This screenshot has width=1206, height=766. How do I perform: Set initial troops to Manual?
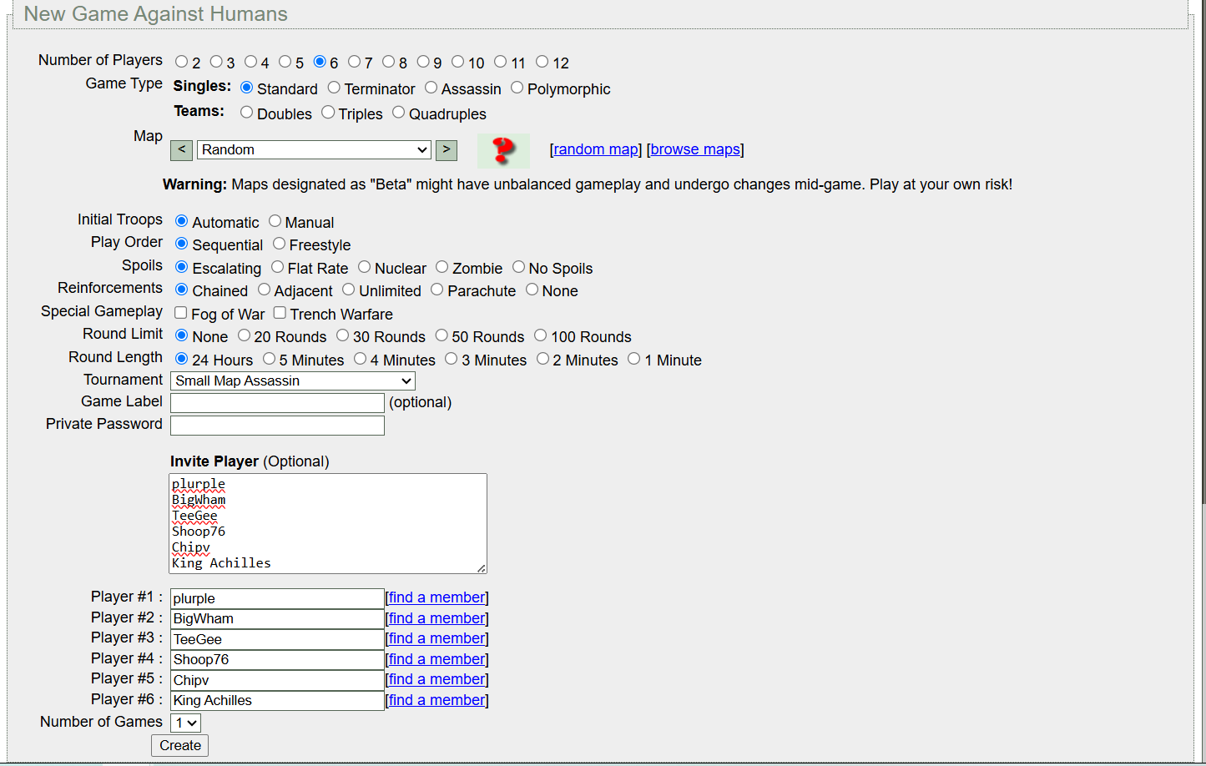coord(275,221)
